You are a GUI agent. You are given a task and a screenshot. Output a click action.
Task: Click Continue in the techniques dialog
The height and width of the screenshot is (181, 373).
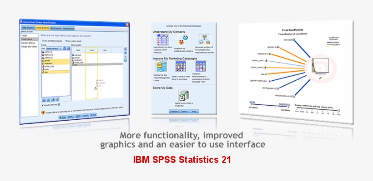(x=173, y=111)
